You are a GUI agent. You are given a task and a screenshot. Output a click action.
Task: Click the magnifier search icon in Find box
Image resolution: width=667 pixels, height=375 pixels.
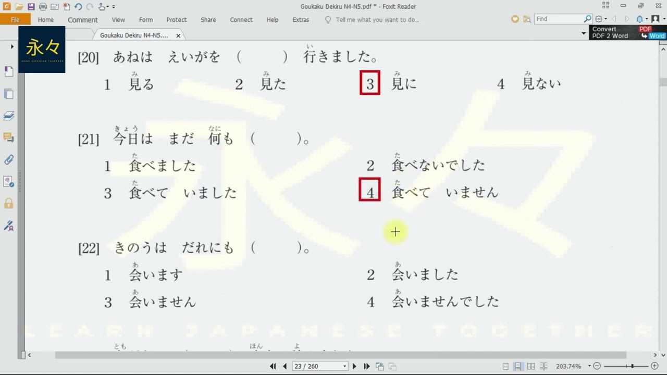[588, 19]
